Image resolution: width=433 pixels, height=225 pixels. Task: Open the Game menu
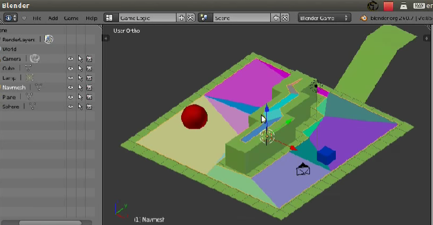tap(71, 18)
